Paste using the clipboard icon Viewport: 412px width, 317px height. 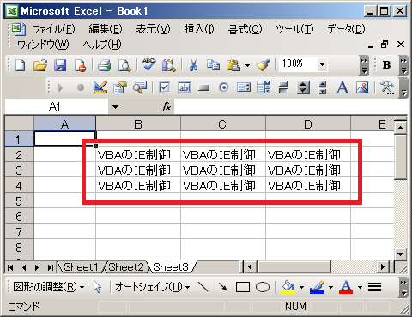(x=233, y=65)
